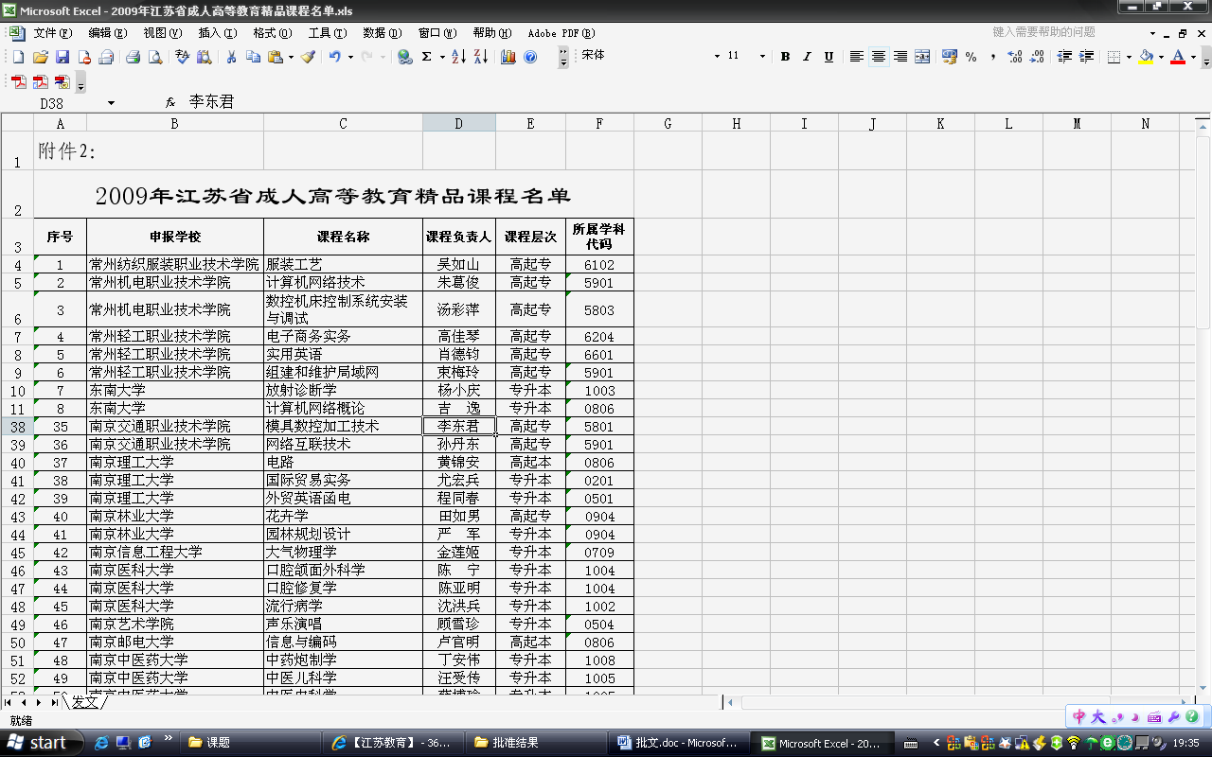Launch the Chart Wizard icon
The width and height of the screenshot is (1212, 757).
508,58
